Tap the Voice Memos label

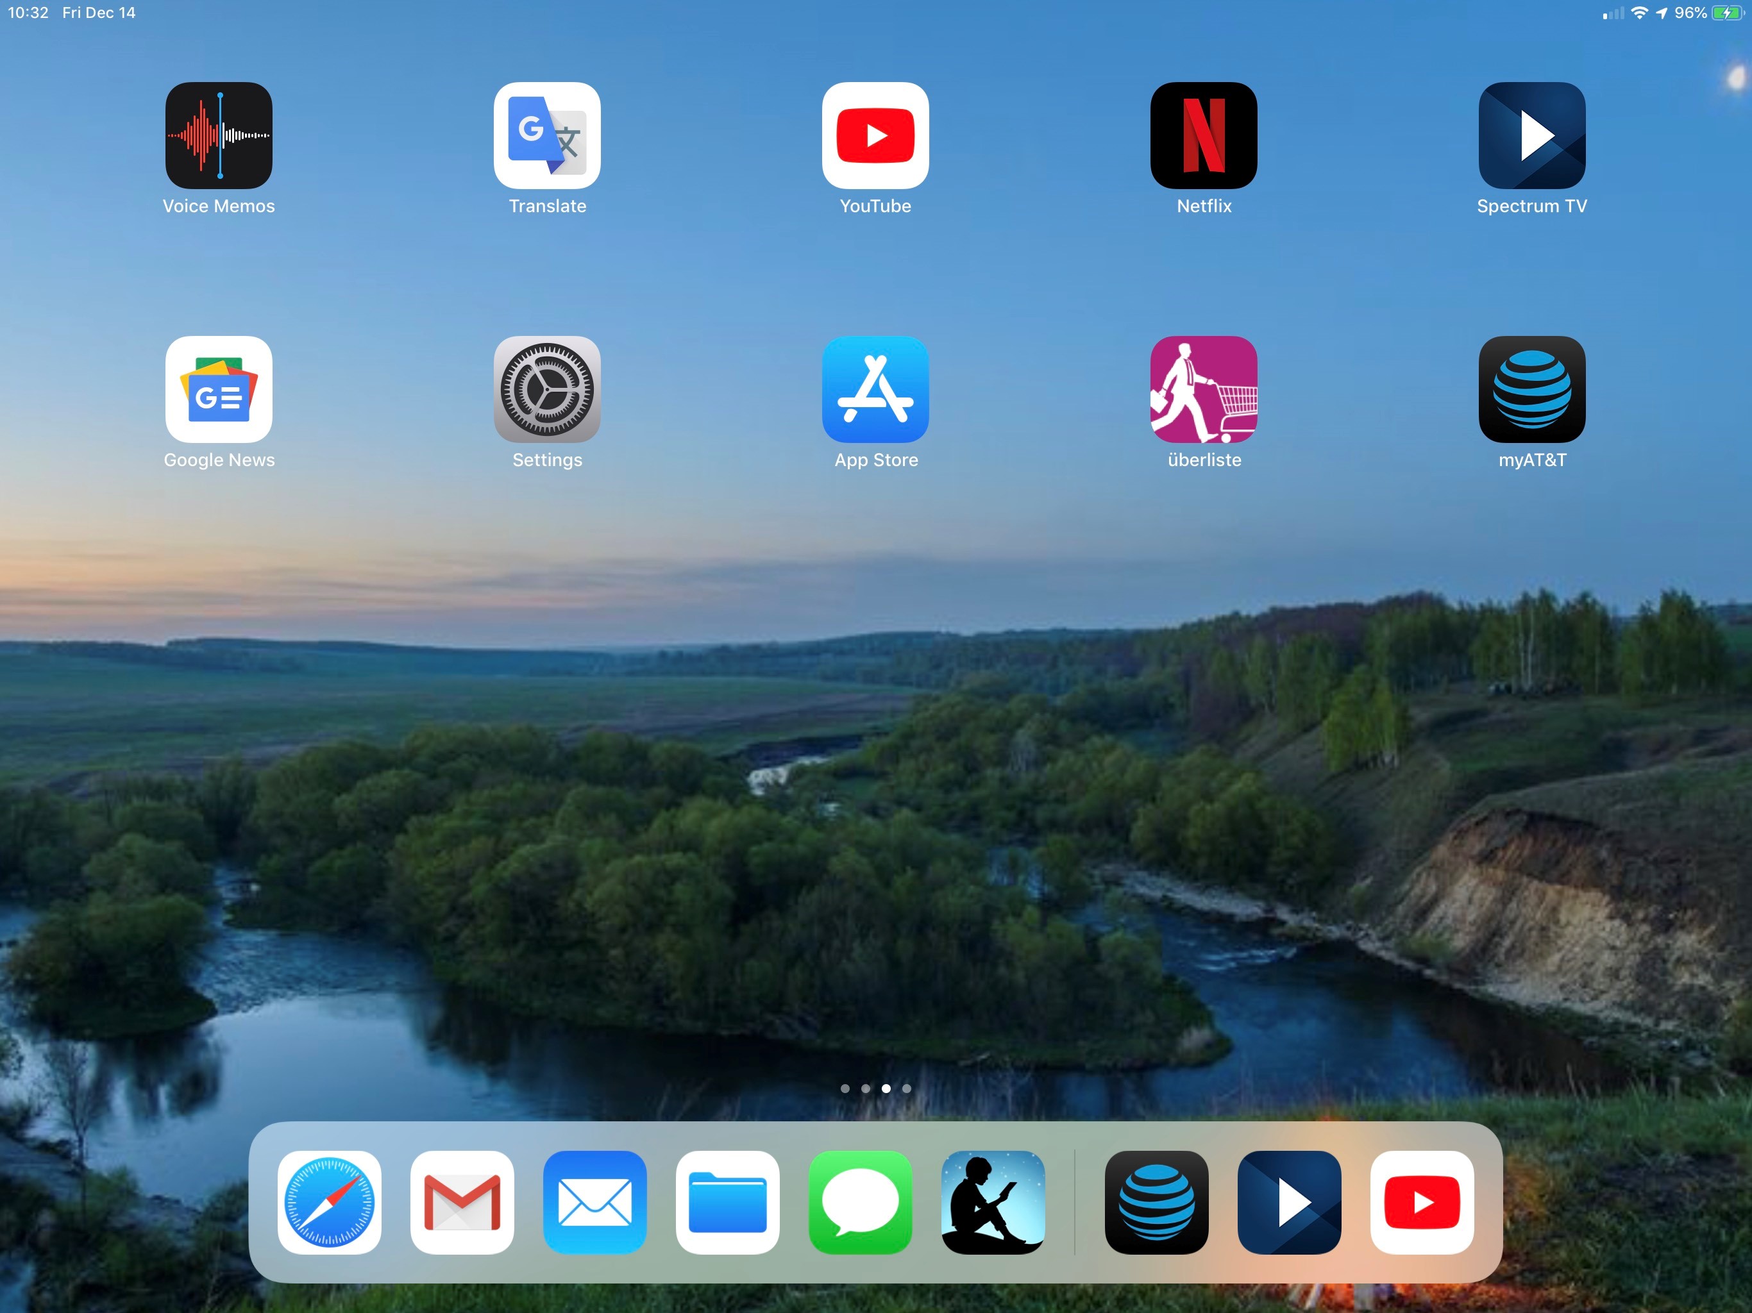tap(219, 206)
